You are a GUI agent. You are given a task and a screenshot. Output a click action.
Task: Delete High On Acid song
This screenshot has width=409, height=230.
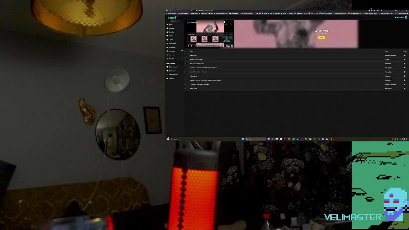[x=405, y=80]
